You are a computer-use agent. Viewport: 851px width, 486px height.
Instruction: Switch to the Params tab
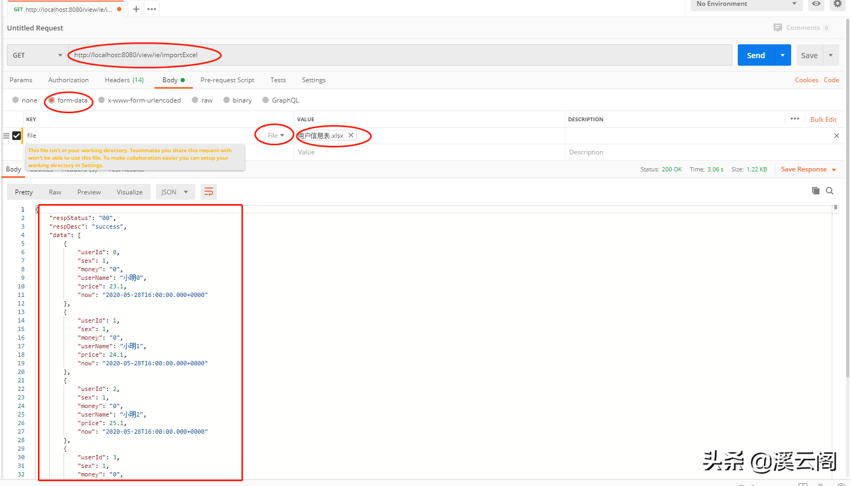point(21,80)
